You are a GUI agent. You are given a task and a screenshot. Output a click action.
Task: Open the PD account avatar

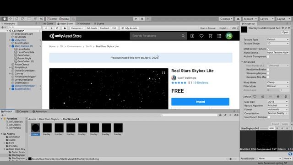point(229,36)
